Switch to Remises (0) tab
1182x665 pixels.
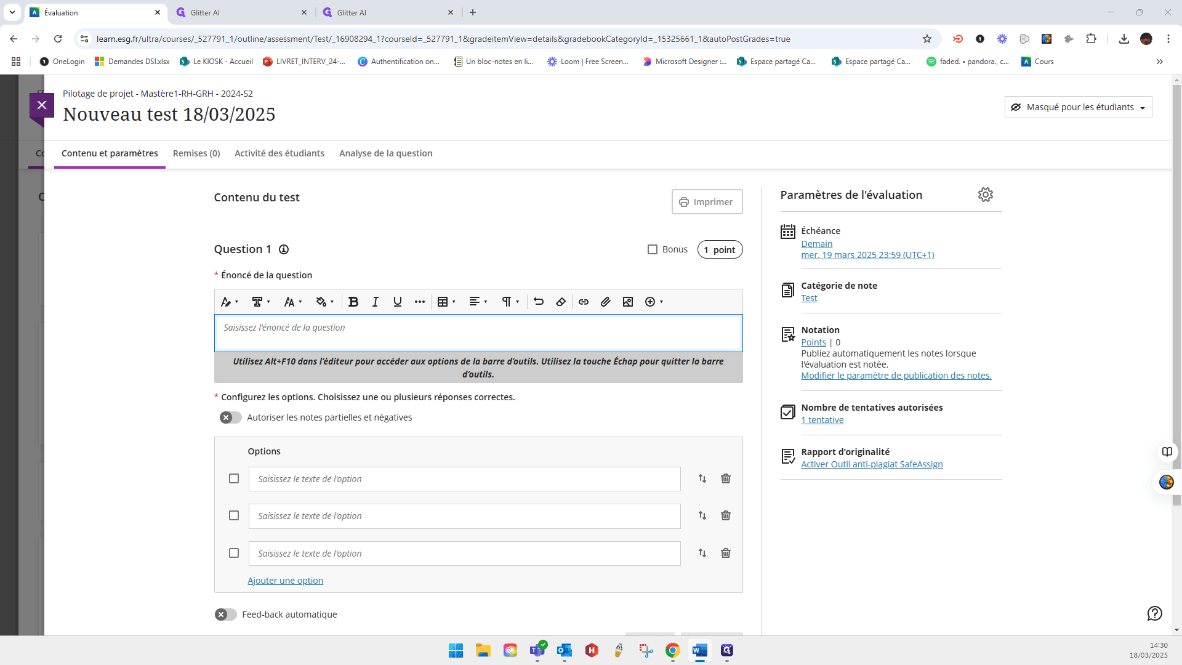click(196, 153)
